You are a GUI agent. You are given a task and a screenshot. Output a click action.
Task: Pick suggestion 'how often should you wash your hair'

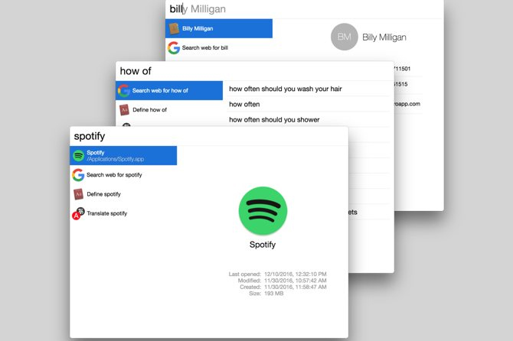pos(308,89)
